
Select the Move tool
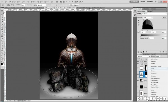click(x=2, y=10)
